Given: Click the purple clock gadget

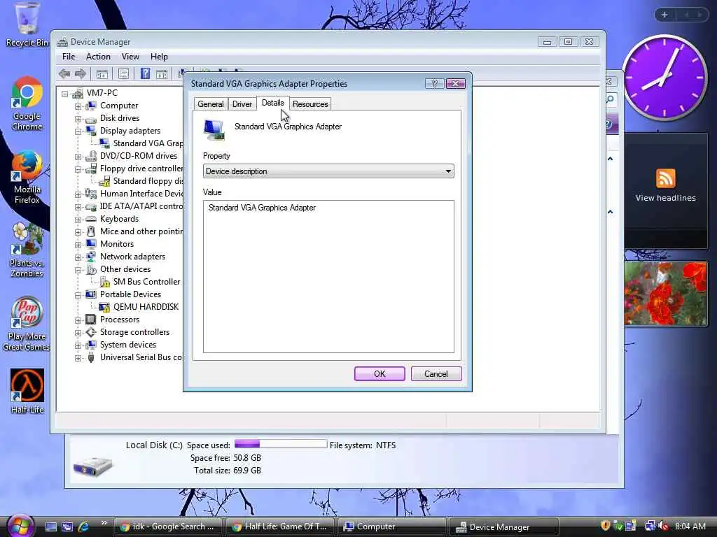Looking at the screenshot, I should 664,78.
